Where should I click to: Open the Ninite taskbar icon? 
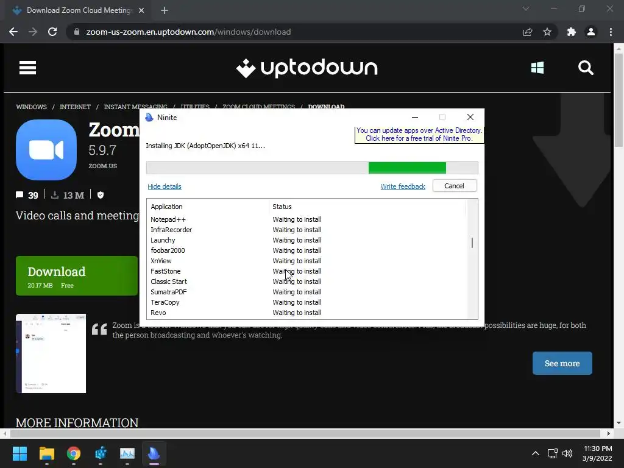pyautogui.click(x=154, y=453)
